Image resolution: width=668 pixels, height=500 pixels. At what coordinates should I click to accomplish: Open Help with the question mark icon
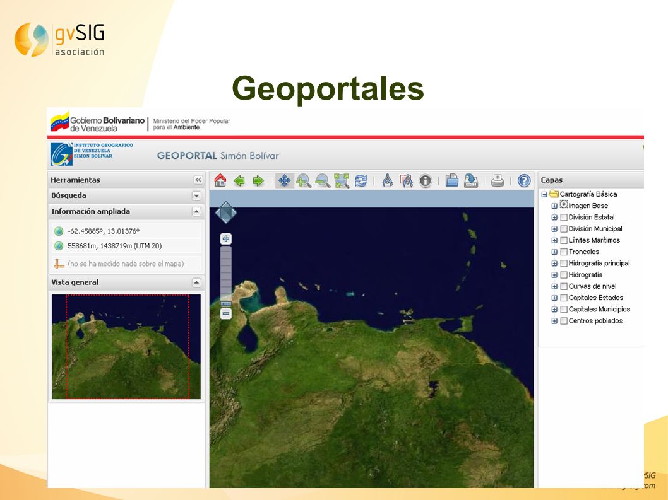[x=524, y=181]
